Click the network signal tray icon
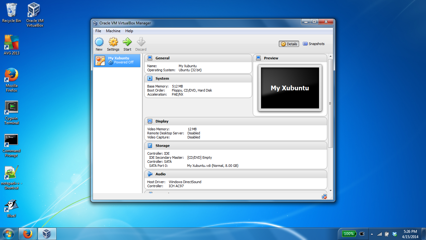 (x=380, y=234)
